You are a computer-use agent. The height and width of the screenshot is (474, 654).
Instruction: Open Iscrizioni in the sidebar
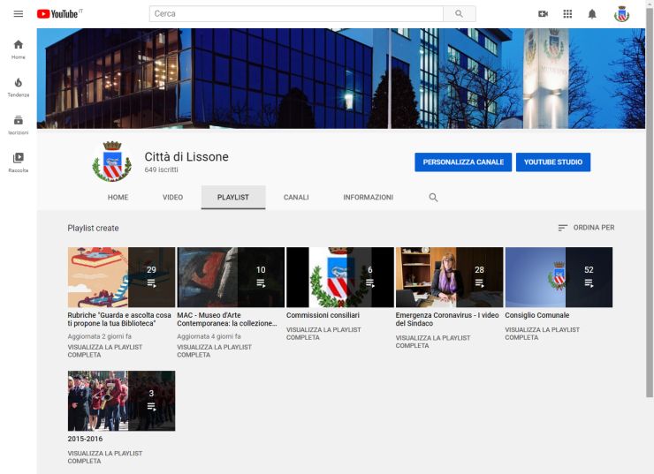click(x=19, y=124)
